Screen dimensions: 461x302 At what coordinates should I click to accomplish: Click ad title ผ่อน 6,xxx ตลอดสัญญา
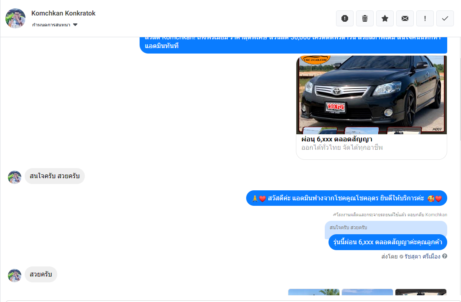pyautogui.click(x=336, y=139)
